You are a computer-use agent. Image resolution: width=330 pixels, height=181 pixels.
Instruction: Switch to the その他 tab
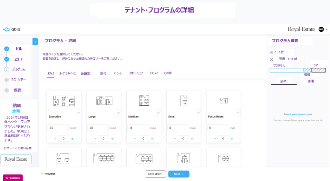pyautogui.click(x=168, y=73)
